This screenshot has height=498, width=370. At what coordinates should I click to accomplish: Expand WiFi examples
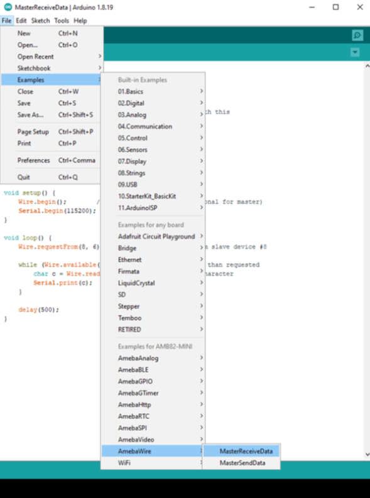[153, 463]
